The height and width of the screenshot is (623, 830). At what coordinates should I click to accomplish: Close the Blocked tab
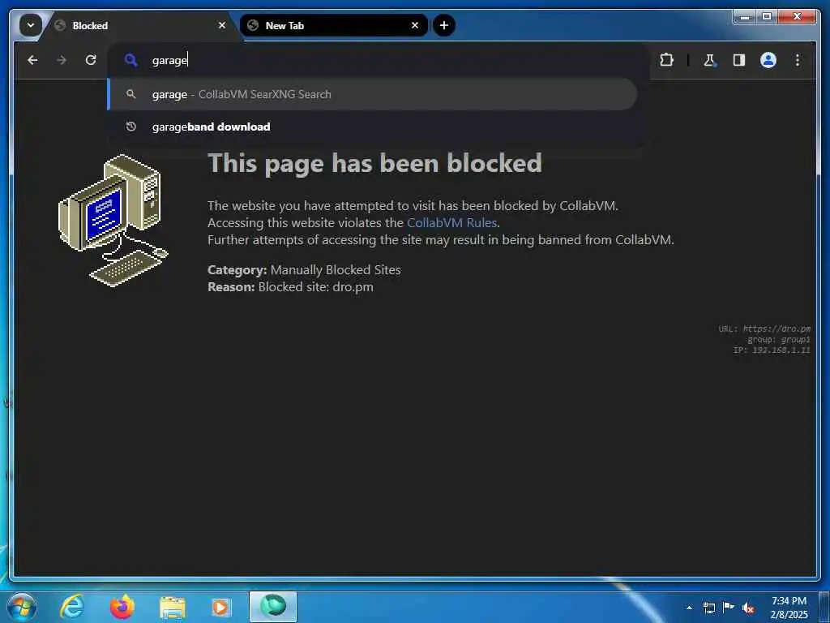click(x=222, y=25)
